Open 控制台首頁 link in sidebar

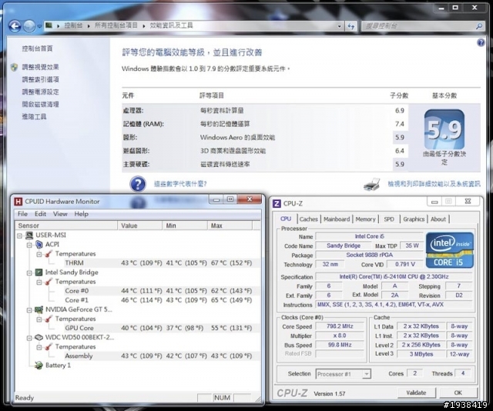tap(38, 48)
